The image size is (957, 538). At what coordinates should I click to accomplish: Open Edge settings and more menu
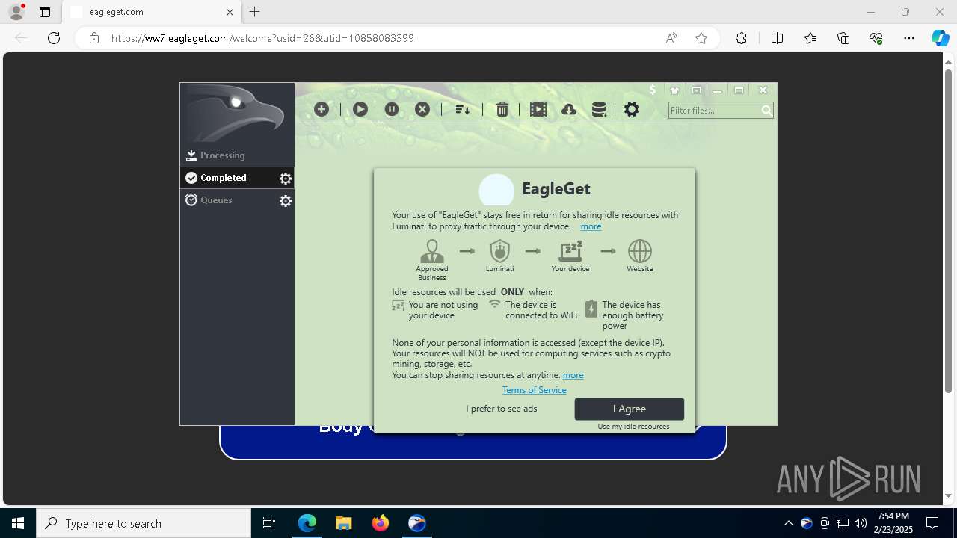pos(909,38)
